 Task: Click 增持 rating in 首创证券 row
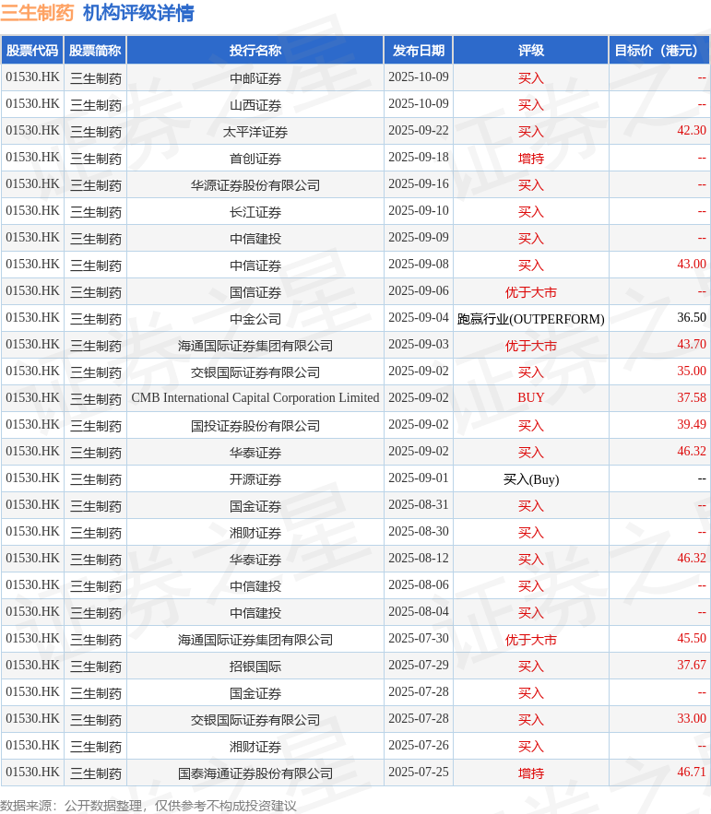531,159
